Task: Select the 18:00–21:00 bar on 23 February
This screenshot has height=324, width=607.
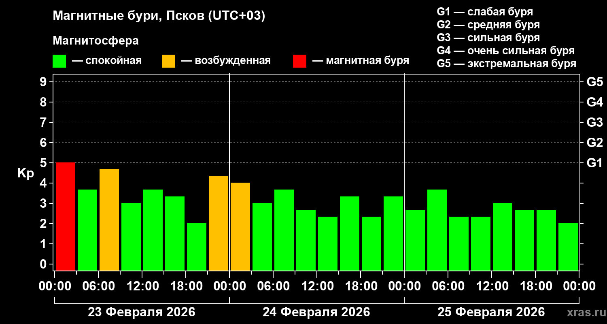Action: [x=197, y=247]
